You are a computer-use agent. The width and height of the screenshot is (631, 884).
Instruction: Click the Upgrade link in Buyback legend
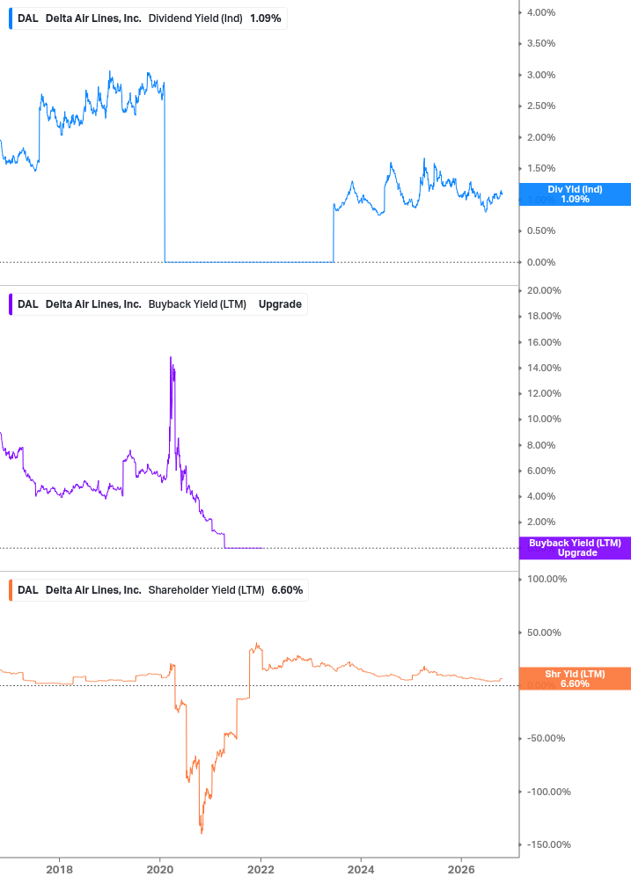pos(280,304)
